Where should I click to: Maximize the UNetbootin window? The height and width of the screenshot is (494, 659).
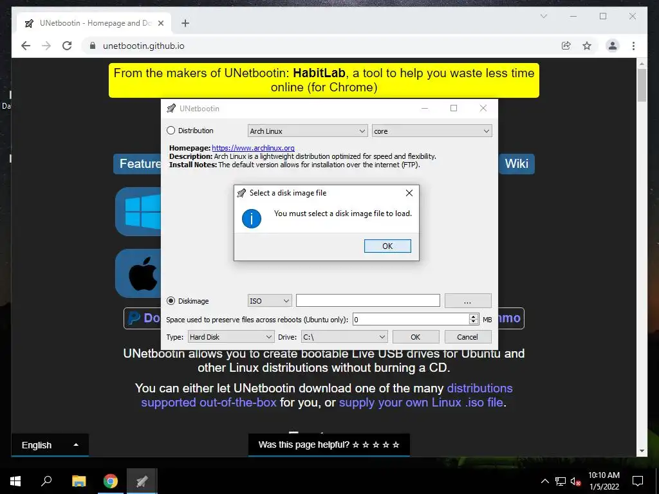click(454, 108)
